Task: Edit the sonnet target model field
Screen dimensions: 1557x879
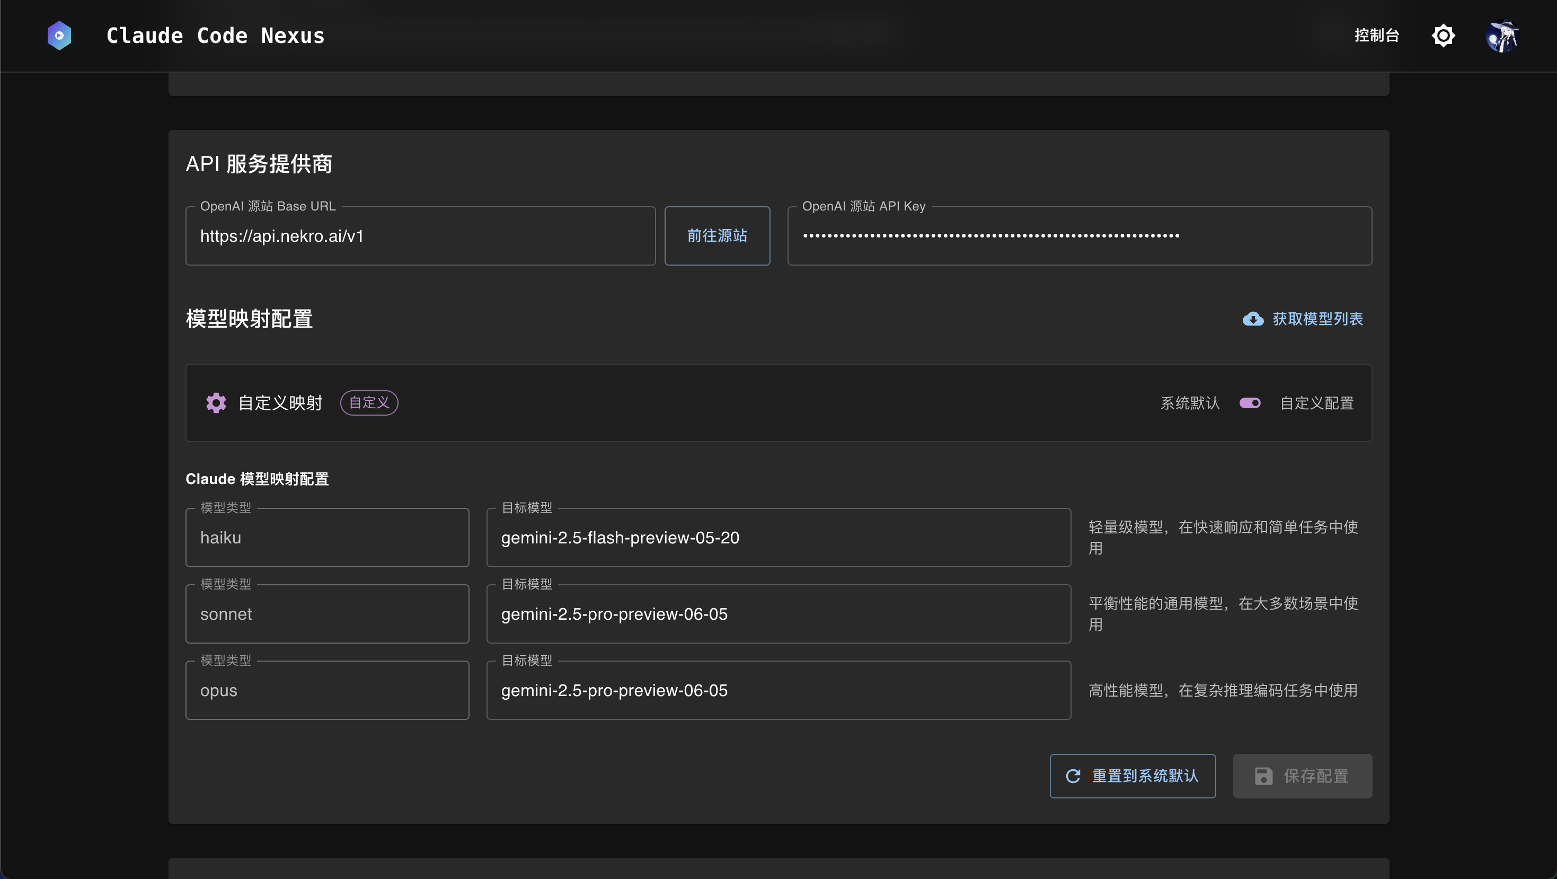Action: [x=778, y=613]
